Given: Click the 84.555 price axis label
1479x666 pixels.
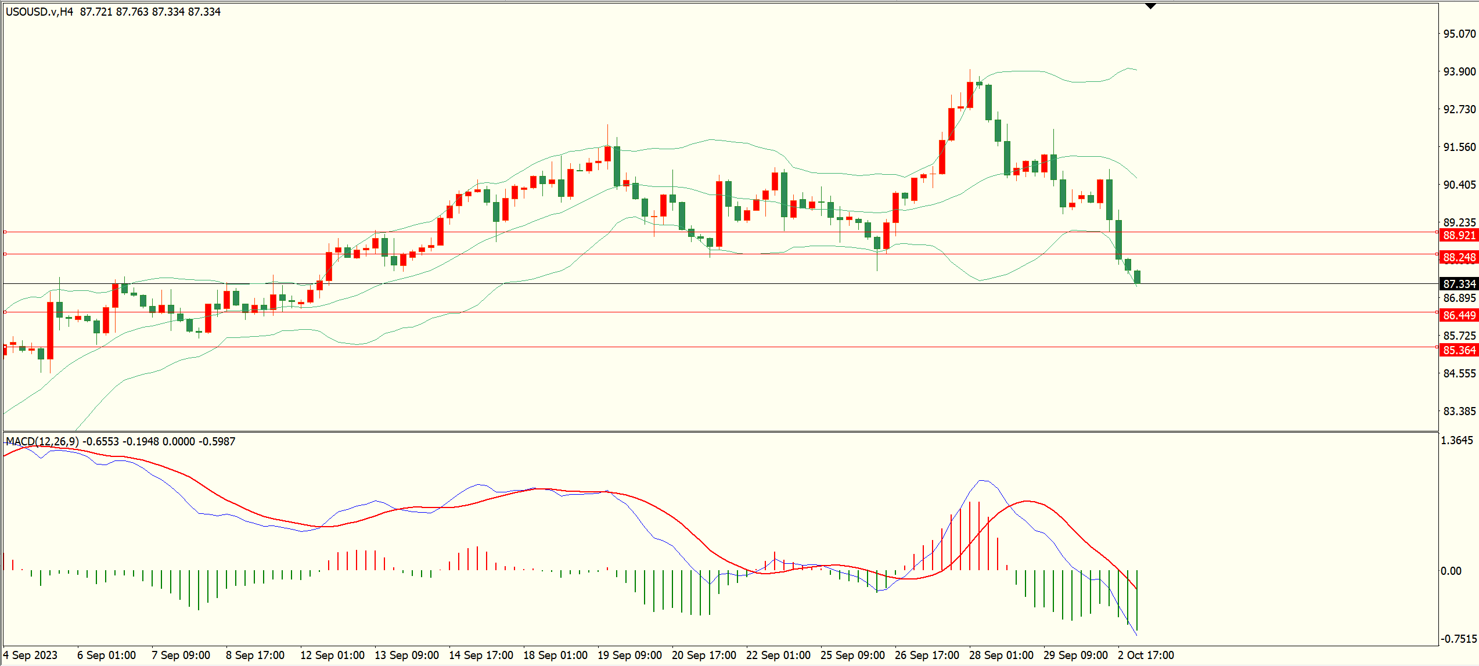Looking at the screenshot, I should point(1459,373).
